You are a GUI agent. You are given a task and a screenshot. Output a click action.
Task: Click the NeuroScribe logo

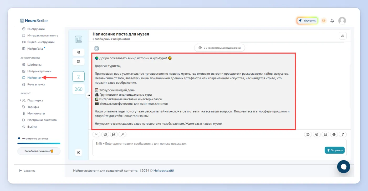34,20
